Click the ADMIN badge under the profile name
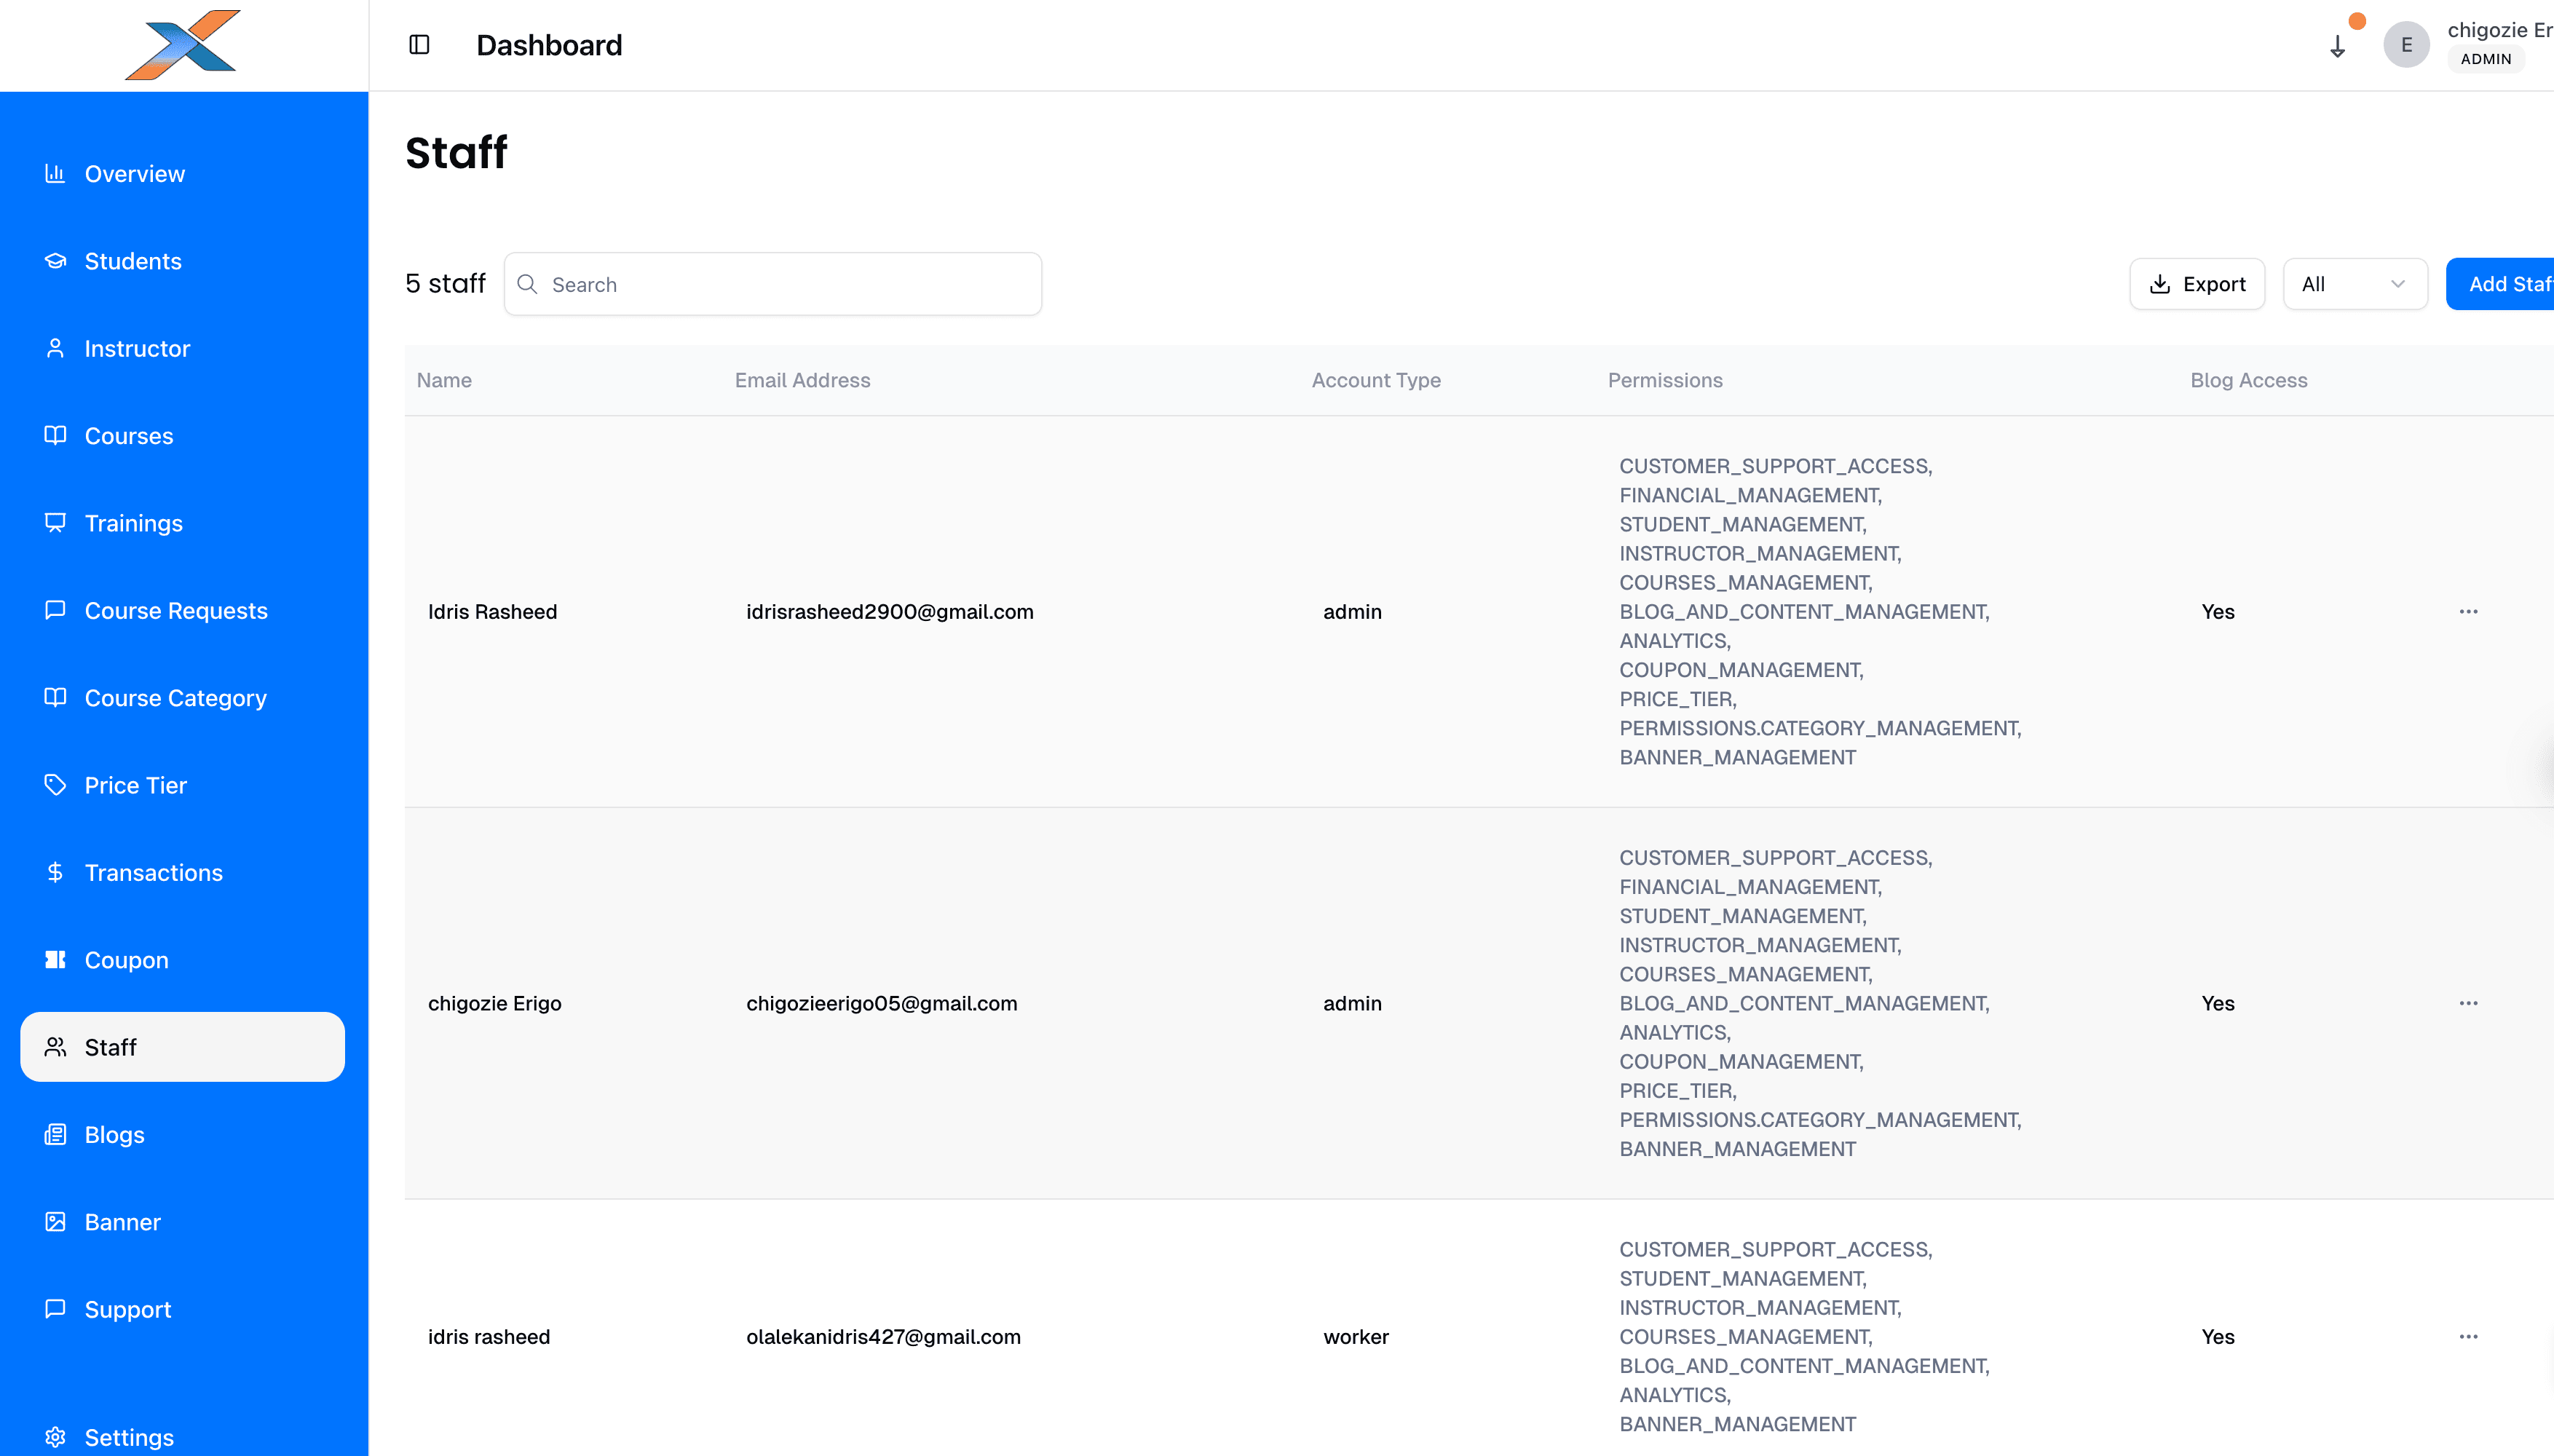This screenshot has height=1456, width=2554. click(2487, 58)
